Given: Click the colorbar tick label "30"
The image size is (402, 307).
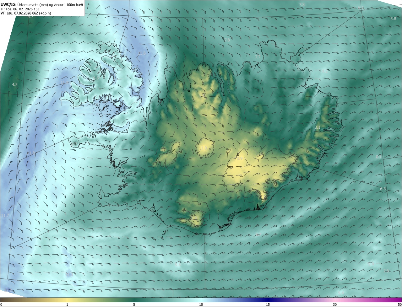Looking at the screenshot, I should (335, 304).
